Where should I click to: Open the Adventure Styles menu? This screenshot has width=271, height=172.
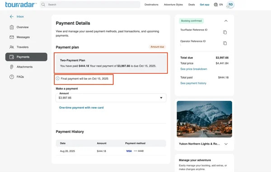(173, 5)
